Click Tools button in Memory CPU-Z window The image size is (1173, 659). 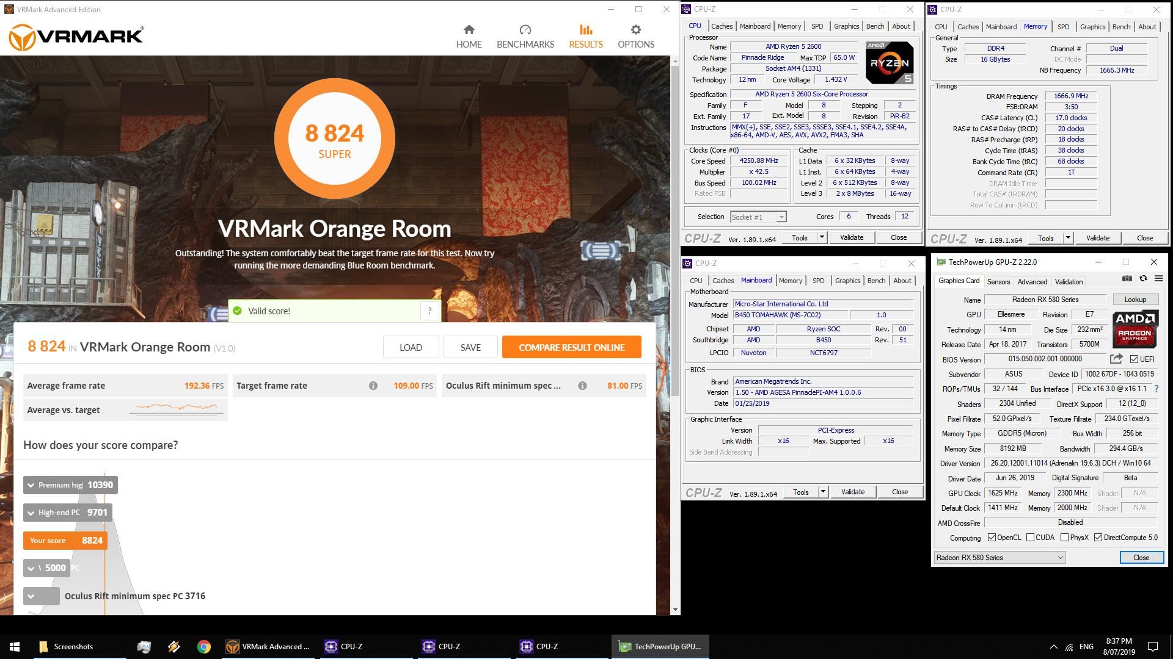[x=1045, y=238]
